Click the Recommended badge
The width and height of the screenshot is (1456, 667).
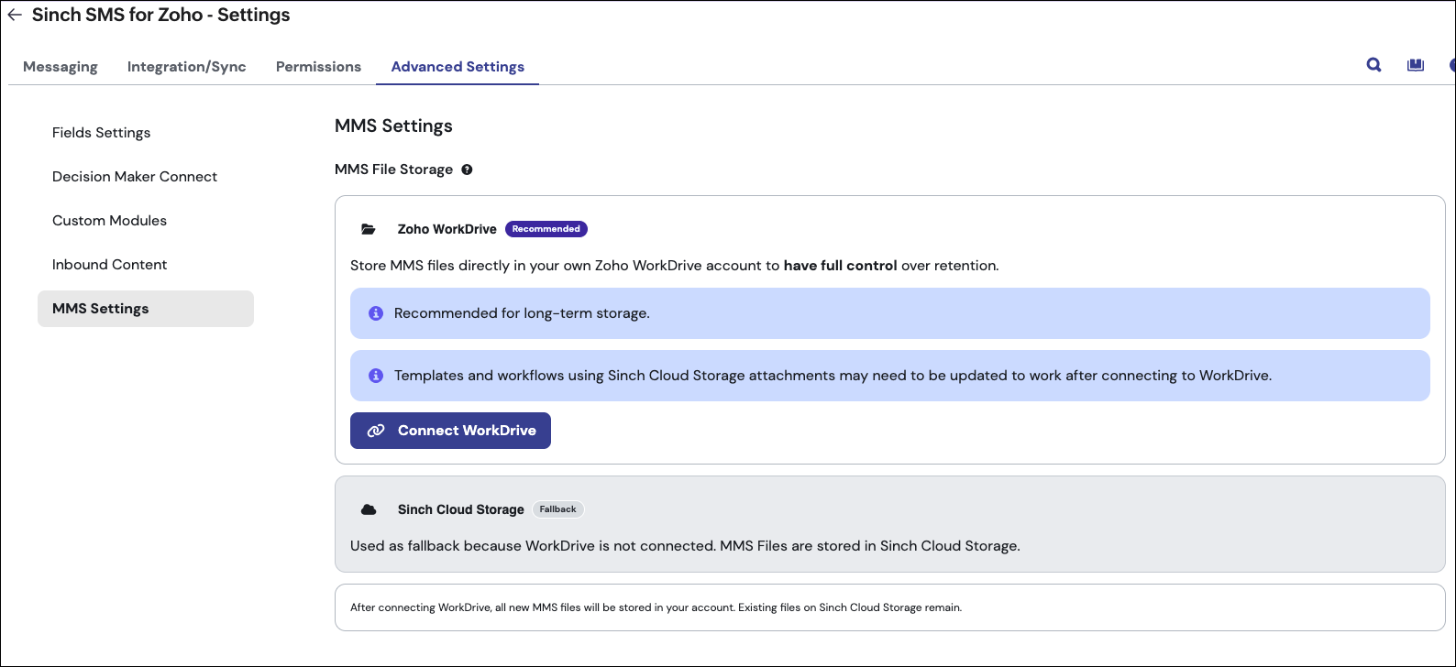(x=546, y=229)
